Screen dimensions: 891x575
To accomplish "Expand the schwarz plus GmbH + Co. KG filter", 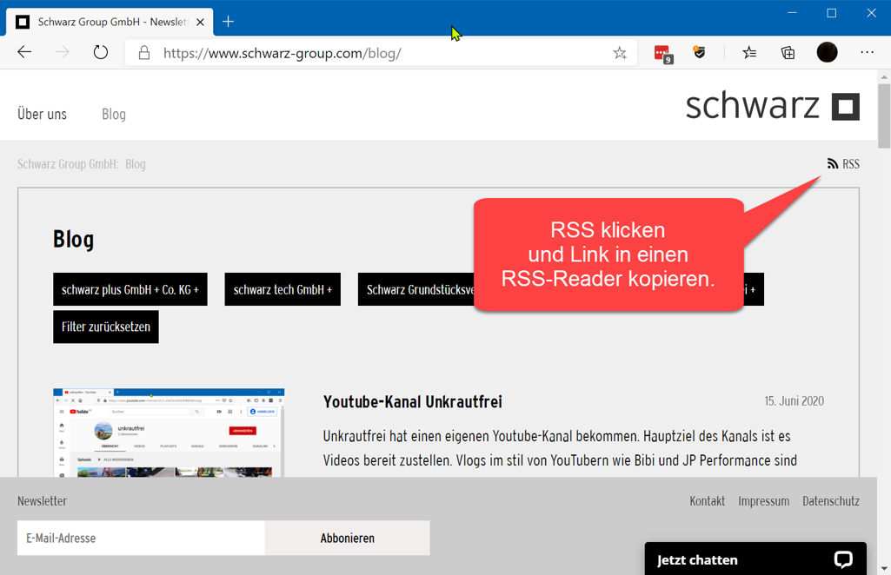I will 130,290.
